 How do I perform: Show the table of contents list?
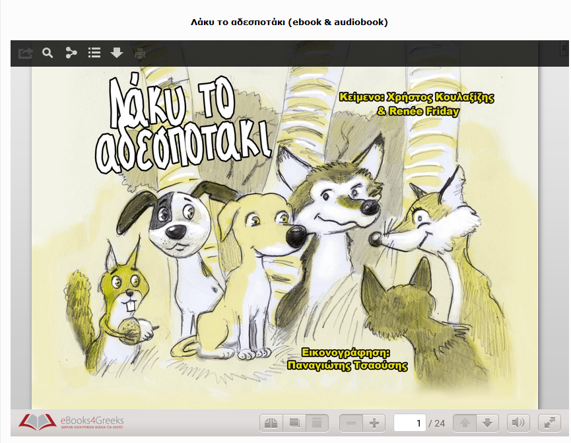coord(94,53)
